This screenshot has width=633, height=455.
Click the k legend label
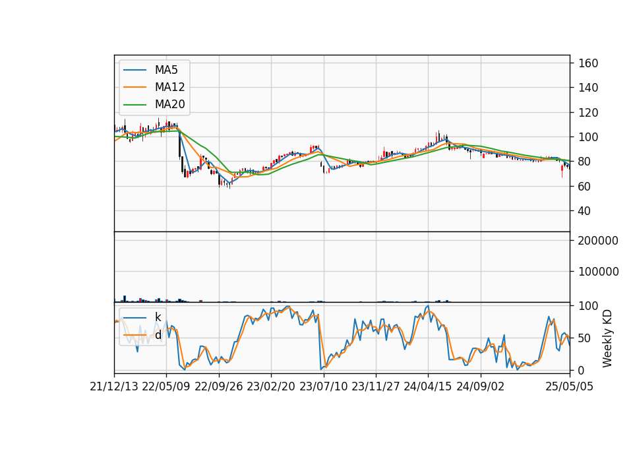coord(158,317)
